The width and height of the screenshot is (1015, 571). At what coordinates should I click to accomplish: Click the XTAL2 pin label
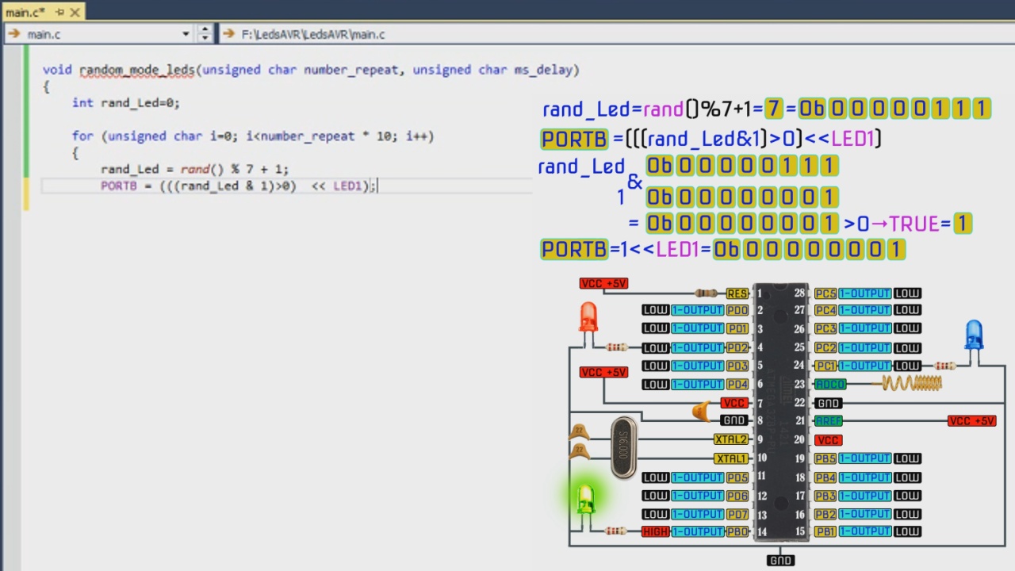(731, 439)
